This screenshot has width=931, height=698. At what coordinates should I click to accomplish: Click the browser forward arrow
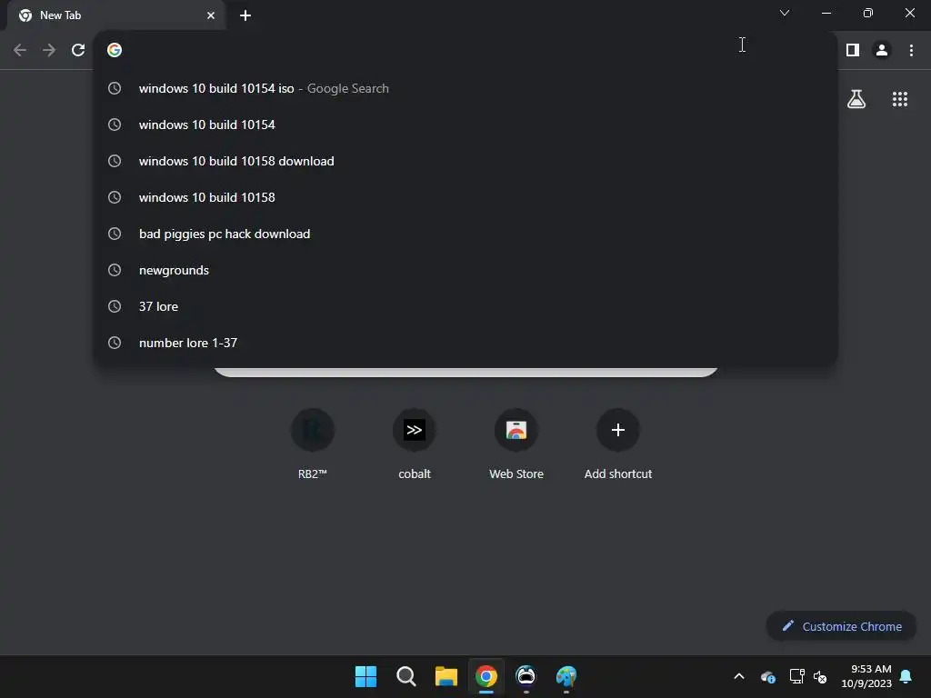(49, 50)
